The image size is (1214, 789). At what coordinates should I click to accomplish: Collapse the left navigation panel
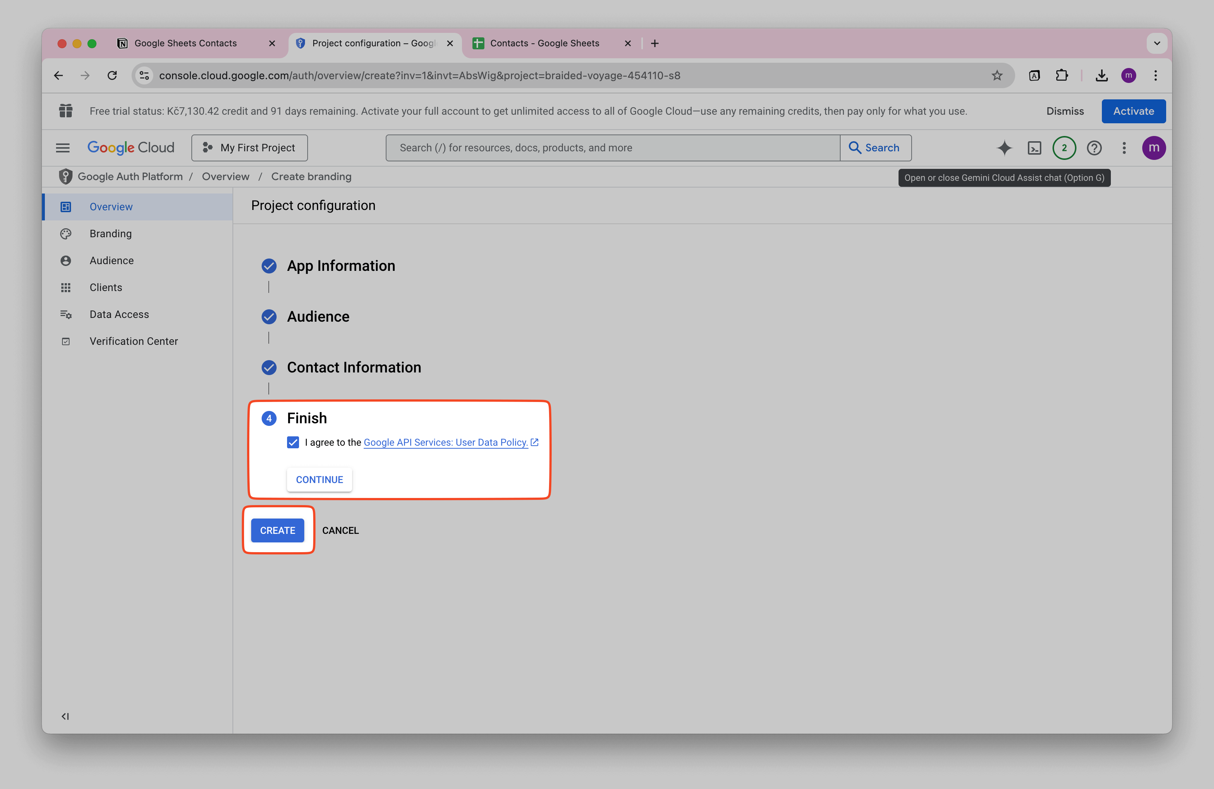(65, 716)
